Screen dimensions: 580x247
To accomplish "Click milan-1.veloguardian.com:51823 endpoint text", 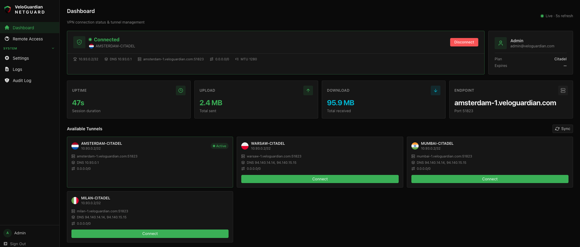I will (102, 211).
